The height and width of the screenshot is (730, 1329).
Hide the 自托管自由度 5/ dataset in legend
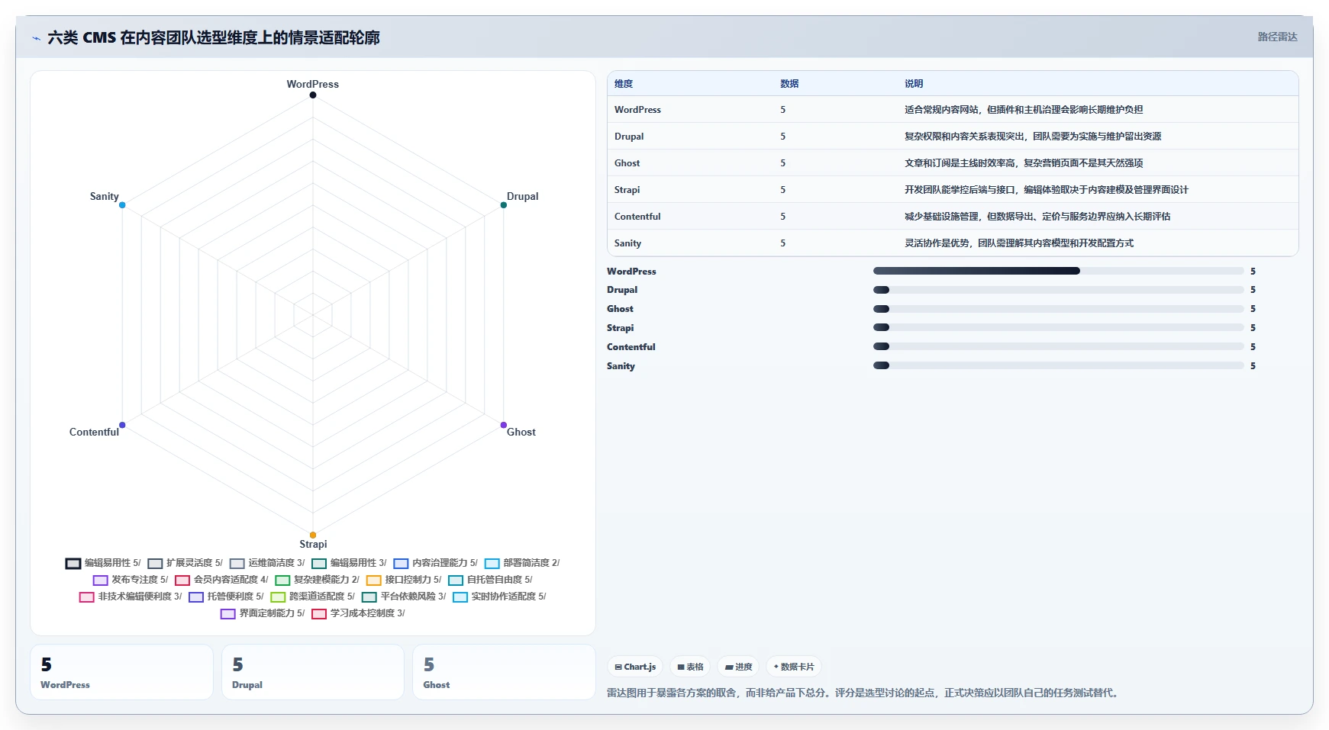point(490,580)
